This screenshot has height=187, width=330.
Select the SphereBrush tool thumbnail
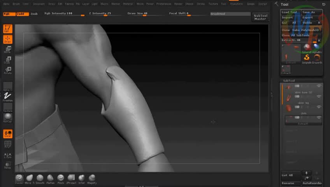click(x=307, y=48)
